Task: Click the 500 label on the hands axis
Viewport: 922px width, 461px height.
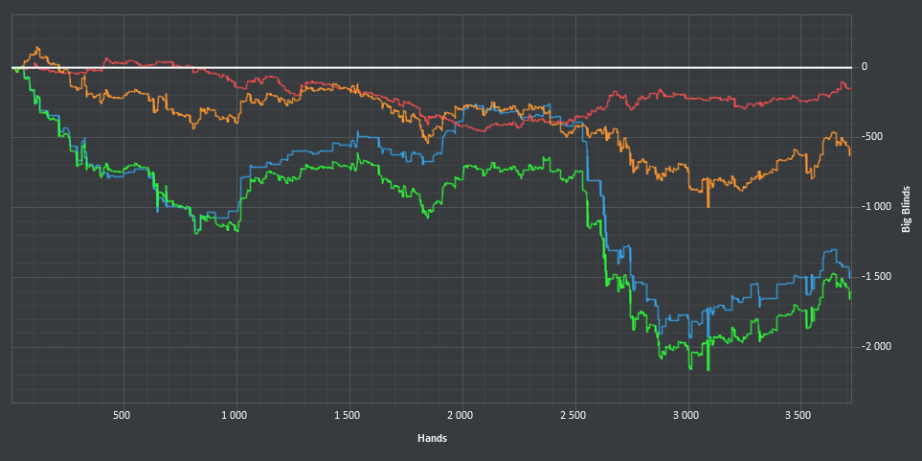Action: (121, 415)
